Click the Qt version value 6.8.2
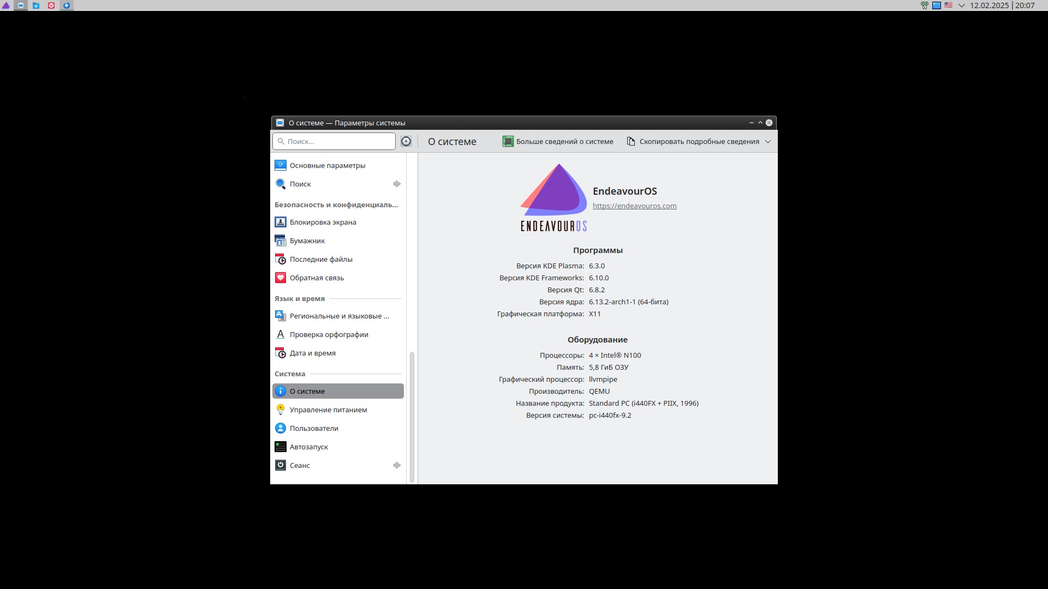 click(x=597, y=290)
